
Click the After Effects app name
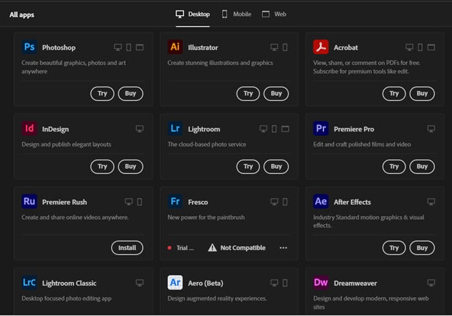(x=353, y=202)
